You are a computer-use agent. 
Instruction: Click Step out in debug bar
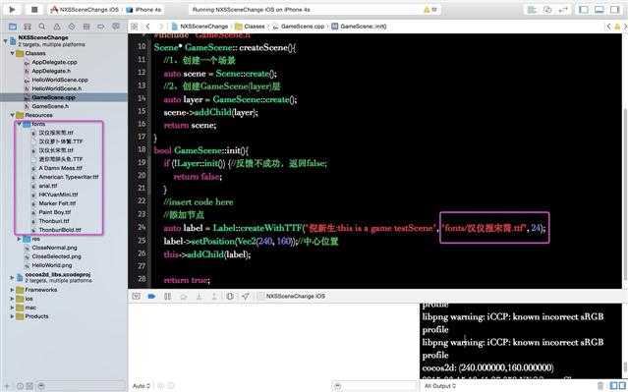tap(214, 297)
